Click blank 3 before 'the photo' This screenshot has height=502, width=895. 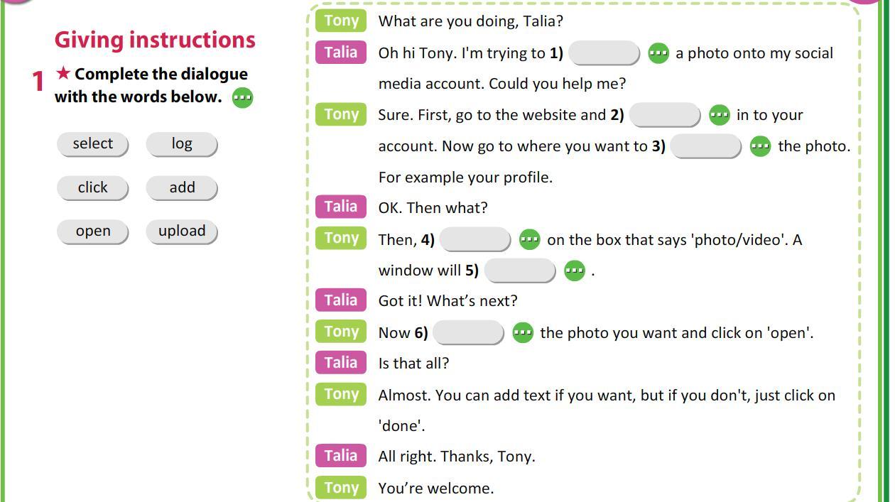[706, 146]
